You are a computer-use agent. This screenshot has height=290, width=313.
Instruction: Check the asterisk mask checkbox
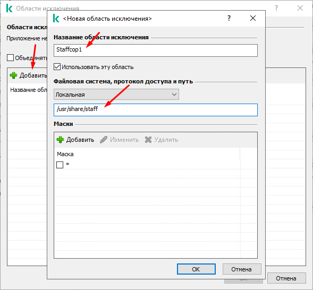(x=60, y=165)
